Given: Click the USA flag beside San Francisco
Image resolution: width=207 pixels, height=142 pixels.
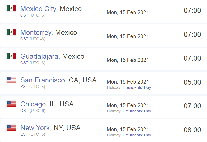Looking at the screenshot, I should pyautogui.click(x=11, y=80).
